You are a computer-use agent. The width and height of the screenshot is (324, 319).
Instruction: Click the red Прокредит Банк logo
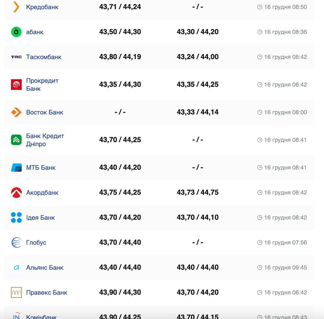pyautogui.click(x=16, y=85)
